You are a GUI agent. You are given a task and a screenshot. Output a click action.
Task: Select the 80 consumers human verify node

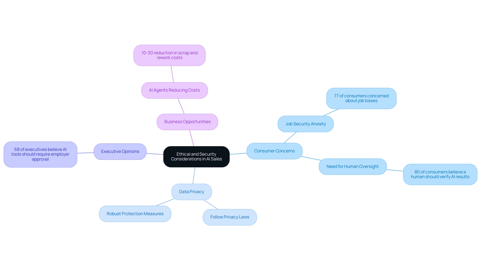pos(440,174)
